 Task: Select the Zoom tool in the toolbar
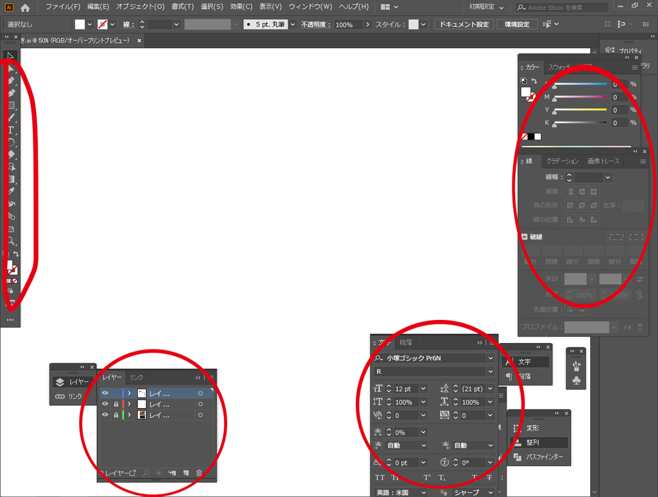tap(11, 241)
